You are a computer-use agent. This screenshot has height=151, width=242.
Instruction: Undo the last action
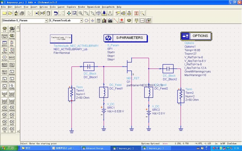click(x=56, y=13)
